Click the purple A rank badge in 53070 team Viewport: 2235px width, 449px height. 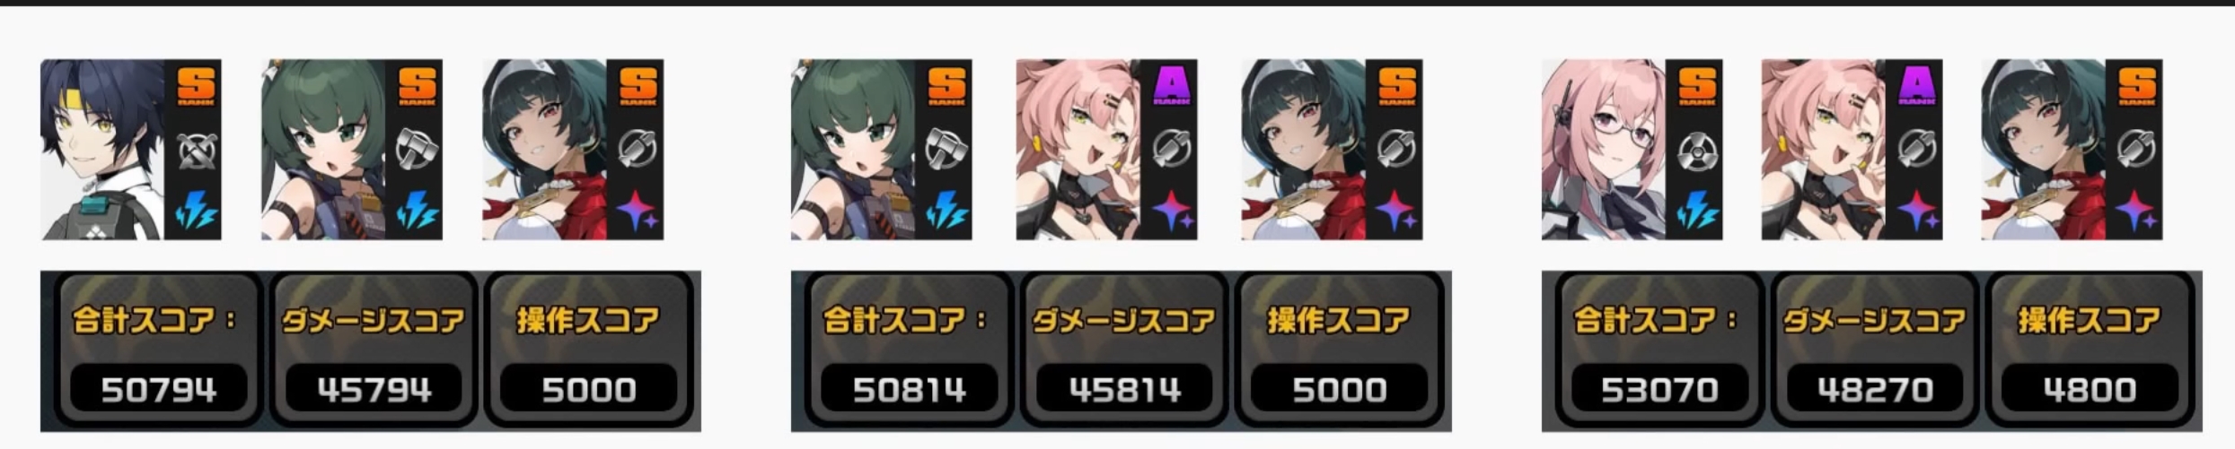pos(1916,87)
